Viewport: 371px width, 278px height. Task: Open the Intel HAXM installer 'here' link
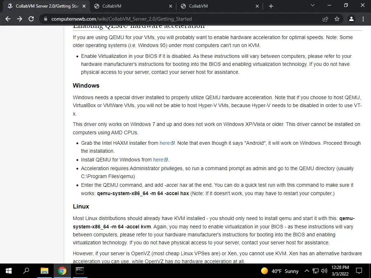coord(167,143)
